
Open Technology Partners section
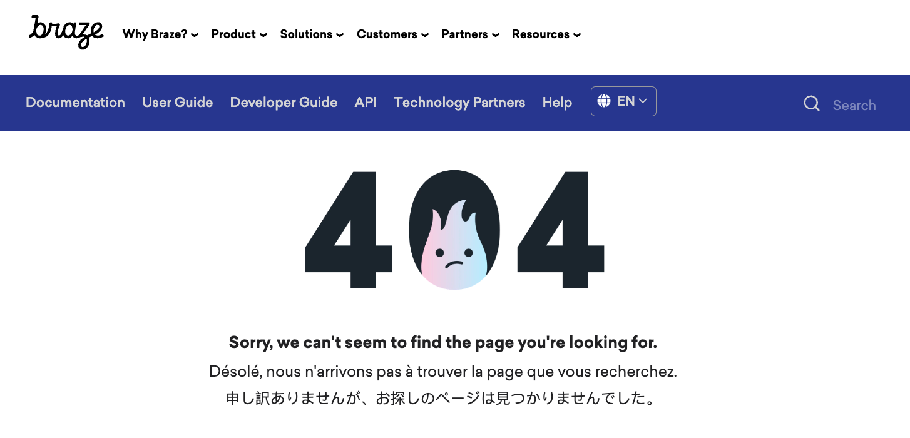(459, 103)
